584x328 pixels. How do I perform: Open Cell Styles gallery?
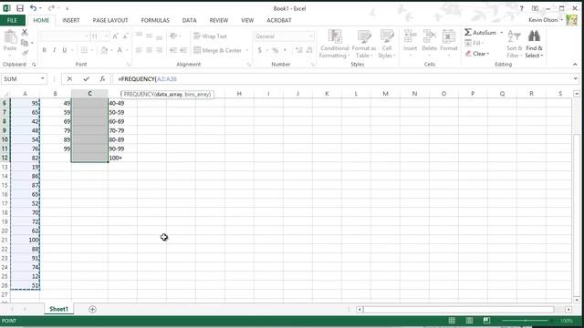coord(387,36)
